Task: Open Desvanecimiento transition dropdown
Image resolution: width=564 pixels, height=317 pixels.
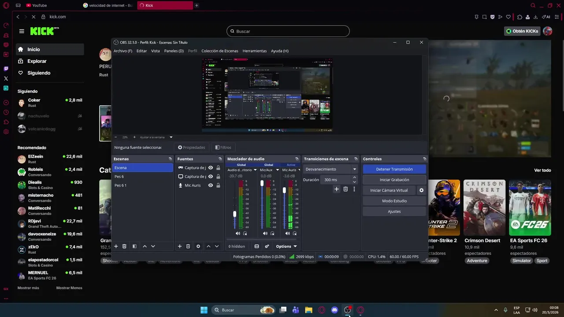Action: [331, 169]
